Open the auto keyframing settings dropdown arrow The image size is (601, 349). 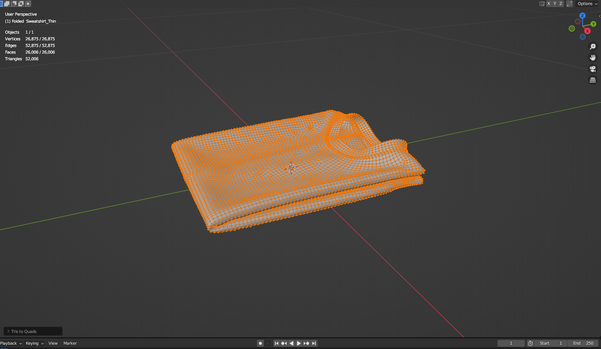coord(268,343)
